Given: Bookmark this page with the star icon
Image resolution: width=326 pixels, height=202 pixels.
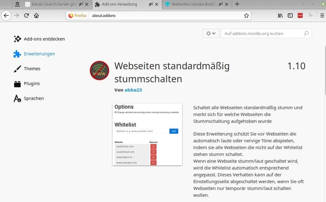Looking at the screenshot, I should [x=246, y=15].
